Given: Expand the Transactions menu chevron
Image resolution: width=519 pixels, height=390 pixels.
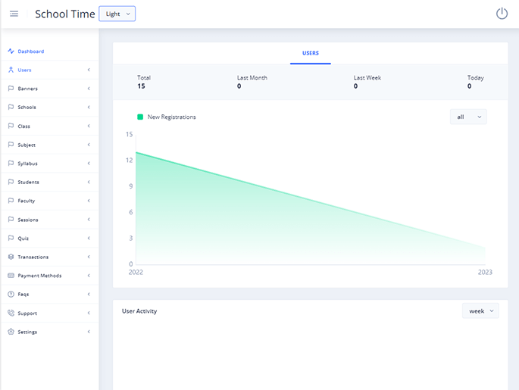Looking at the screenshot, I should 89,257.
